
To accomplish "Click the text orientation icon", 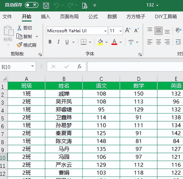I will pyautogui.click(x=178, y=30).
